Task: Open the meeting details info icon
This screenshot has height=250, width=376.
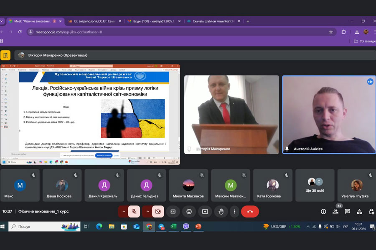Action: tap(323, 212)
